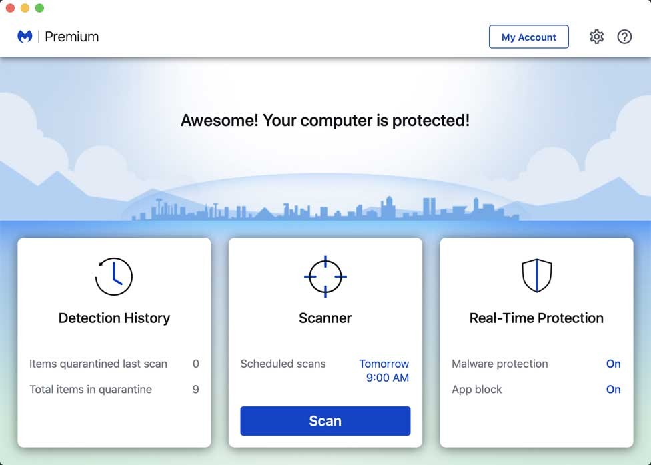
Task: Click the Scanner card heading
Action: [x=325, y=318]
